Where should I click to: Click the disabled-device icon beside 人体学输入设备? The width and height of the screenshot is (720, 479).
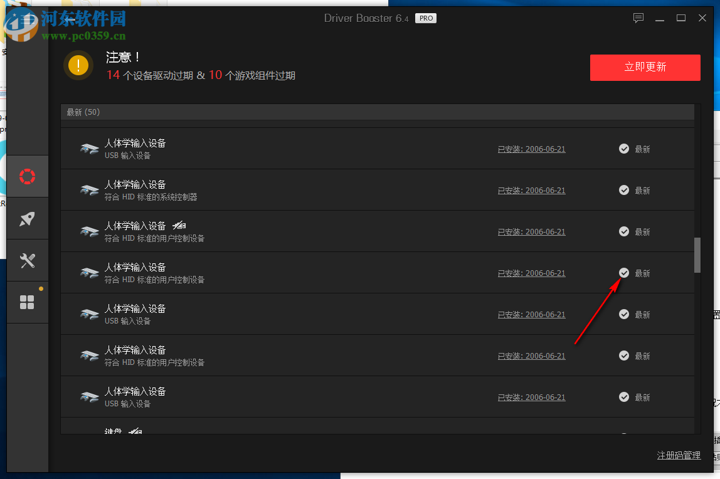pos(179,225)
